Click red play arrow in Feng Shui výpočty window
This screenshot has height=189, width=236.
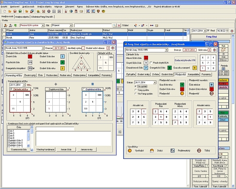pos(215,50)
